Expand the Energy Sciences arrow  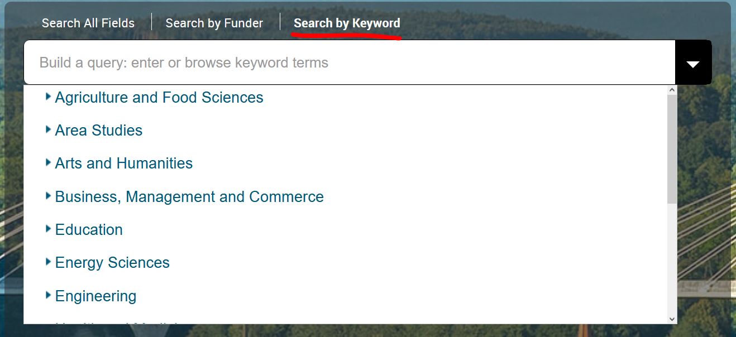[x=48, y=262]
